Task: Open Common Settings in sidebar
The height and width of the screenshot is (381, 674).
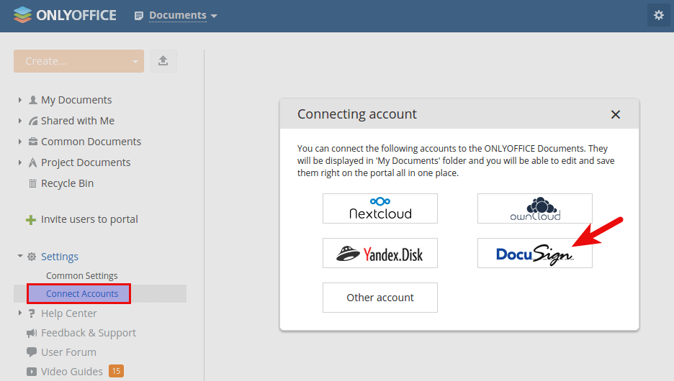Action: click(81, 276)
